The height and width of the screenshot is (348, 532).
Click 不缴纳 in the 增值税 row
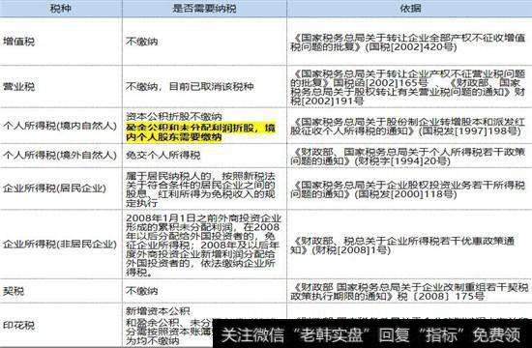(142, 42)
